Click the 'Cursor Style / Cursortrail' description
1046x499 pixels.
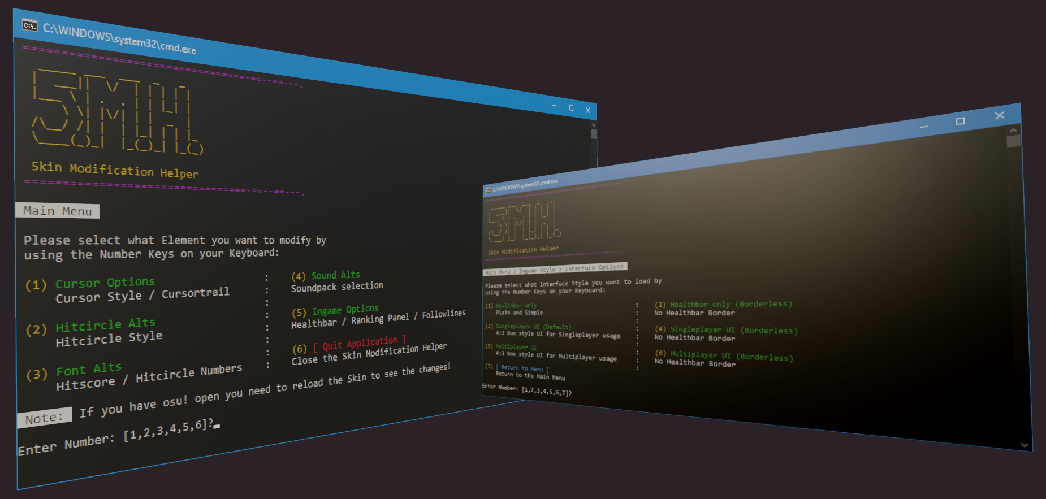pos(142,295)
